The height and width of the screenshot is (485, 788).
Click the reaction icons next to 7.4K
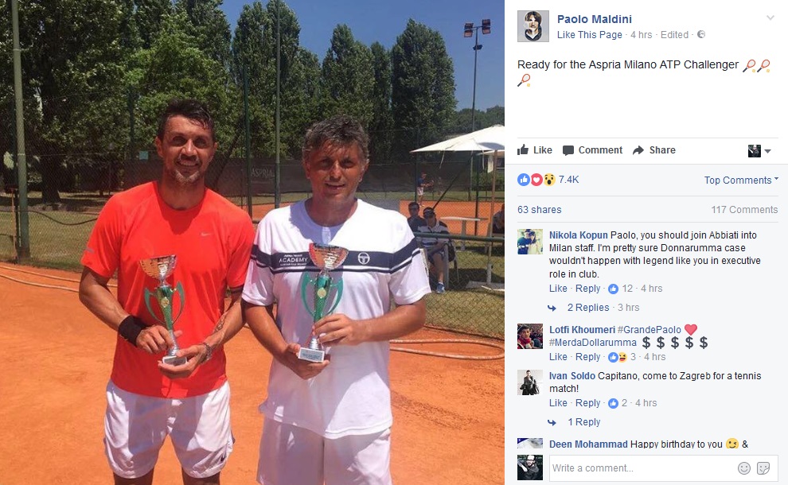(x=536, y=179)
